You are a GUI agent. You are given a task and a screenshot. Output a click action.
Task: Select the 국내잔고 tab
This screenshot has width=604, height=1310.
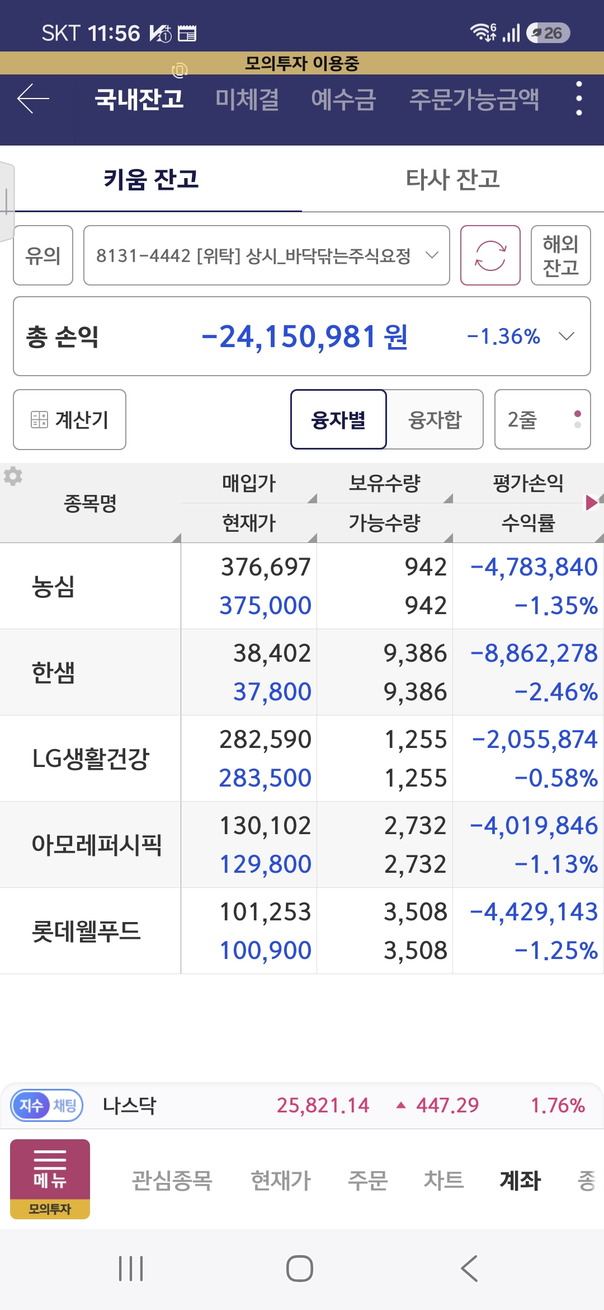pos(139,99)
